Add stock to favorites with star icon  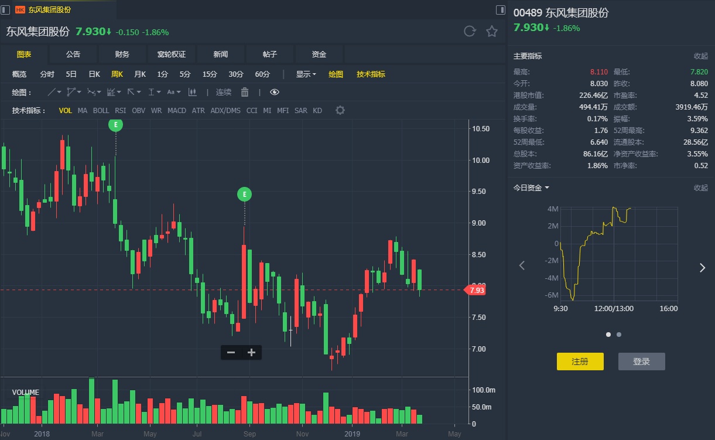coord(492,31)
